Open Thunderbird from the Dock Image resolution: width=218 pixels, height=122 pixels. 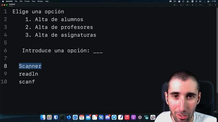69,118
